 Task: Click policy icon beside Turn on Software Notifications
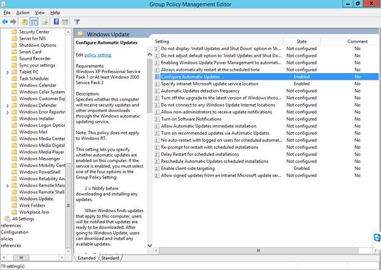tap(157, 119)
